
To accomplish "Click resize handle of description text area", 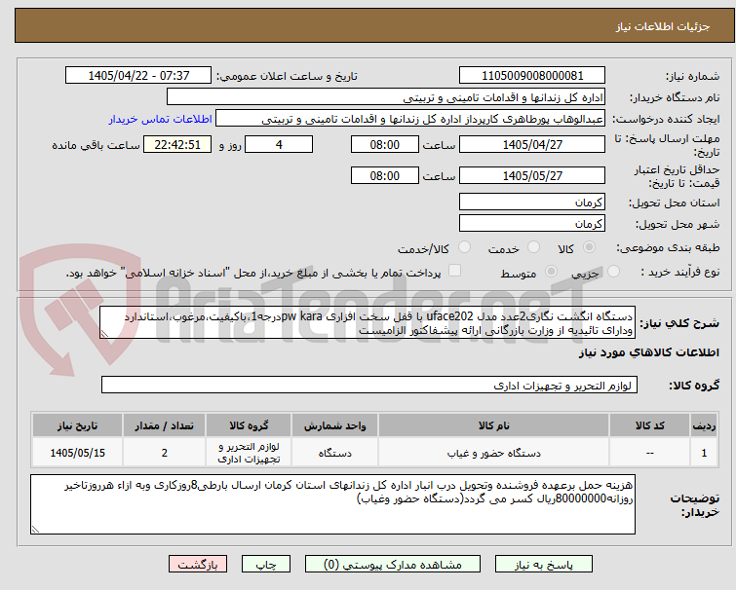I will click(x=104, y=334).
